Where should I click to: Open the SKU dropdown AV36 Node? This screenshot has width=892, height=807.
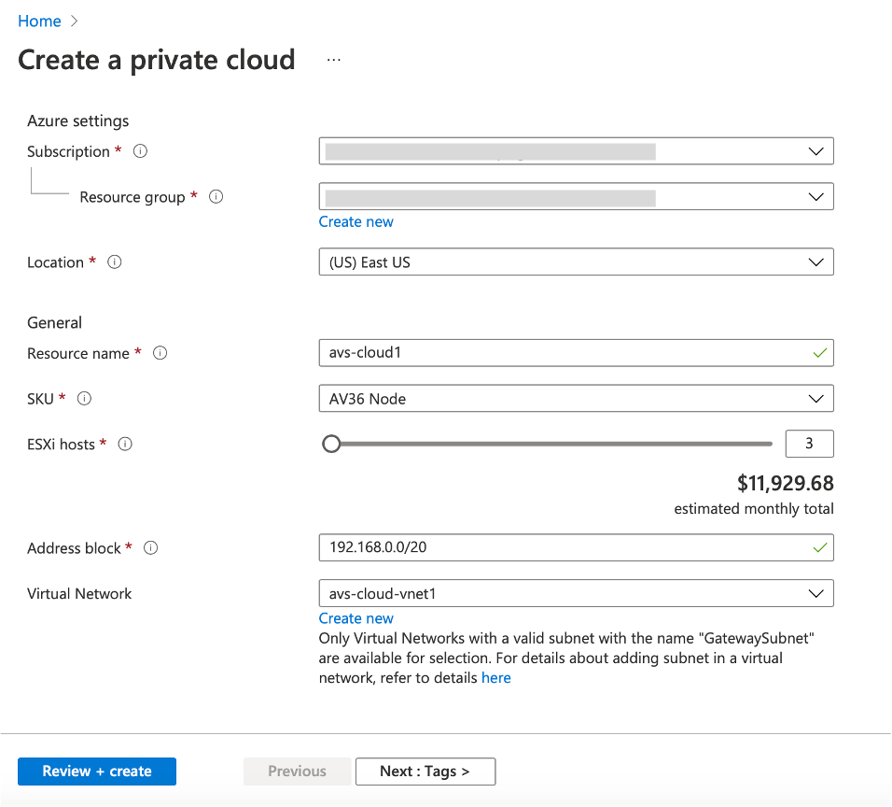pyautogui.click(x=577, y=399)
